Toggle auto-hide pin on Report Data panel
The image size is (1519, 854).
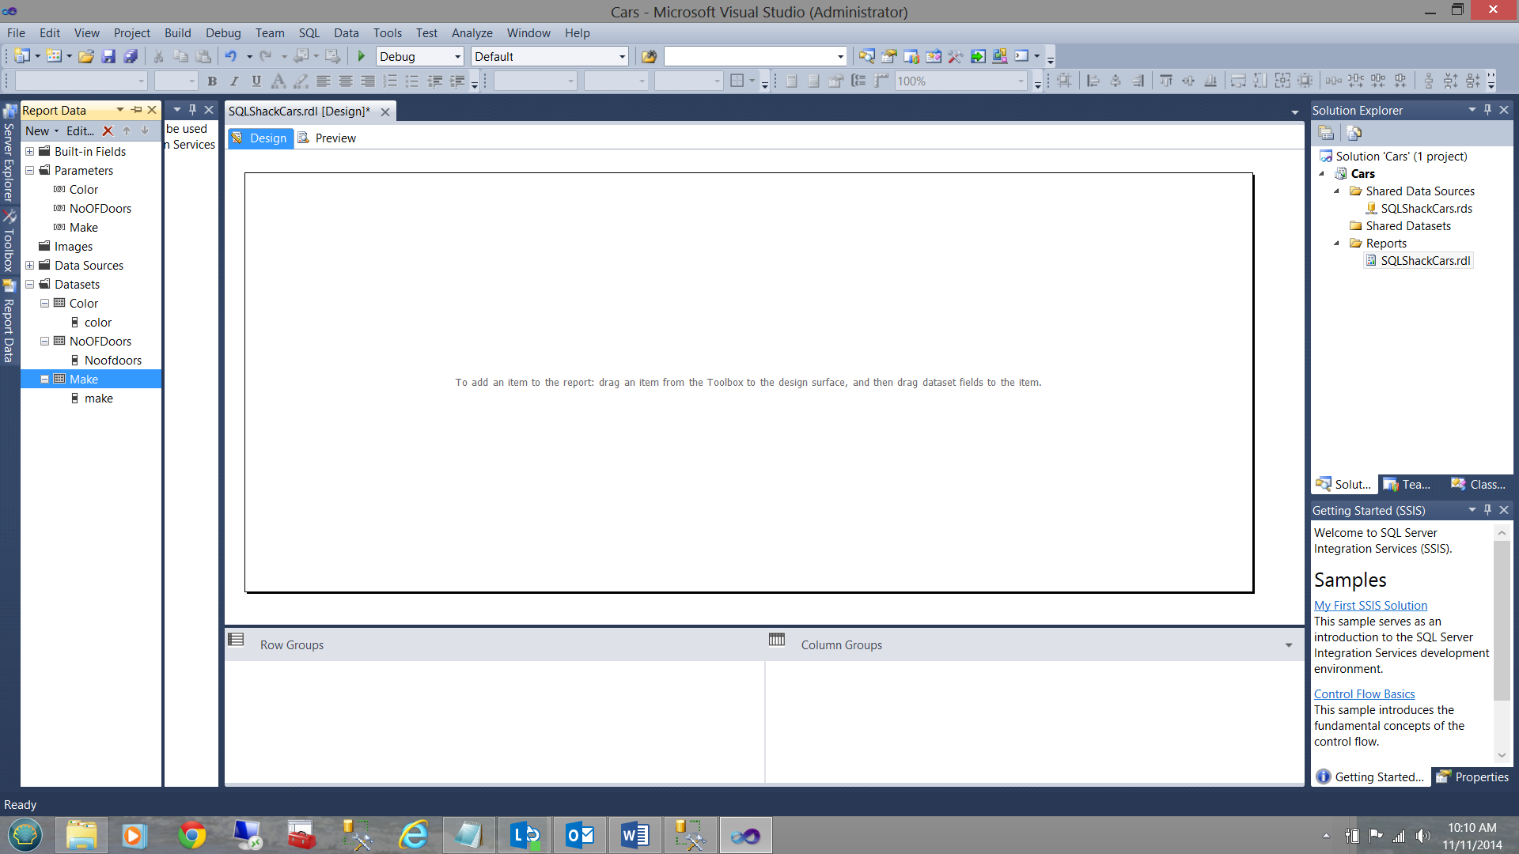pos(137,110)
